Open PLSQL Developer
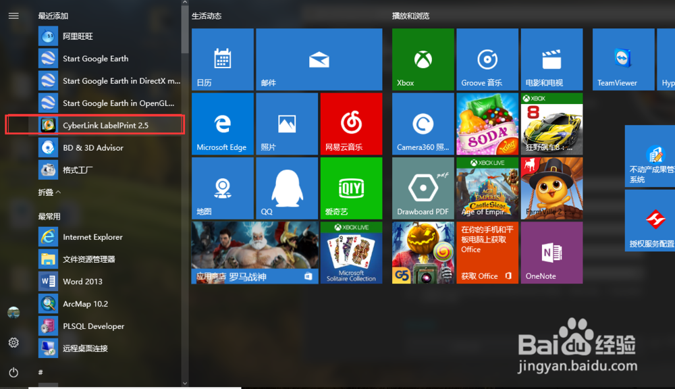Image resolution: width=675 pixels, height=389 pixels. coord(109,327)
